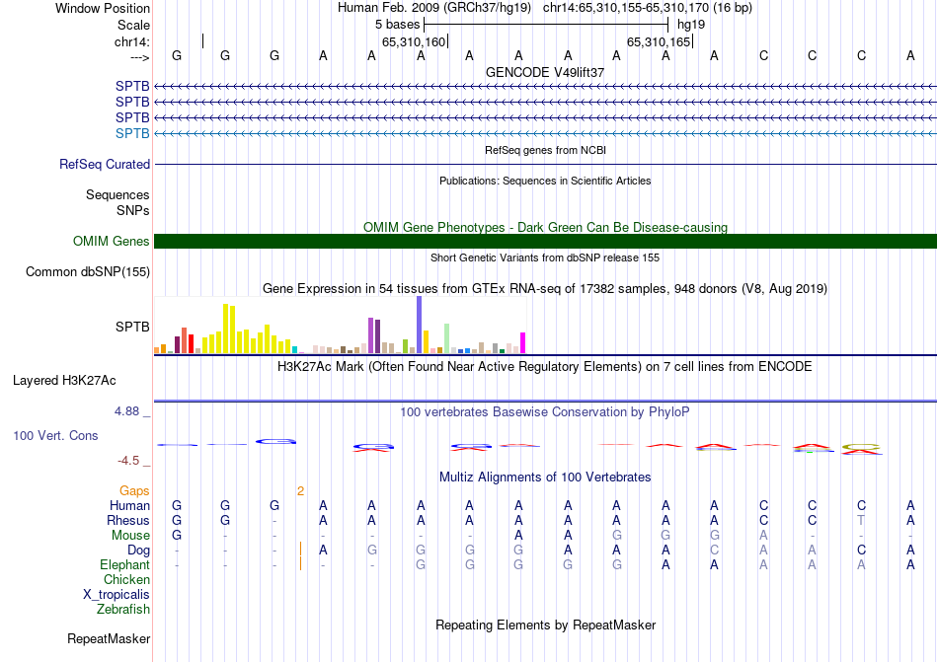This screenshot has width=938, height=662.
Task: Click Gene Expression in 54 tissues title
Action: (x=545, y=289)
